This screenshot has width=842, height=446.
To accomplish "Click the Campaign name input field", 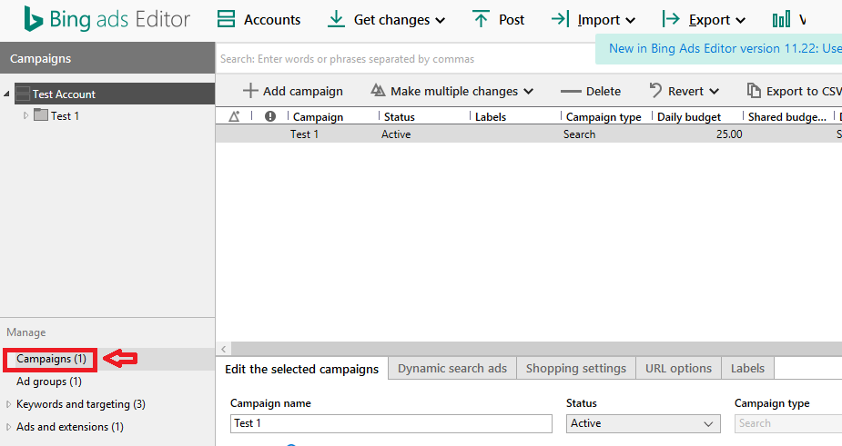I will tap(391, 423).
